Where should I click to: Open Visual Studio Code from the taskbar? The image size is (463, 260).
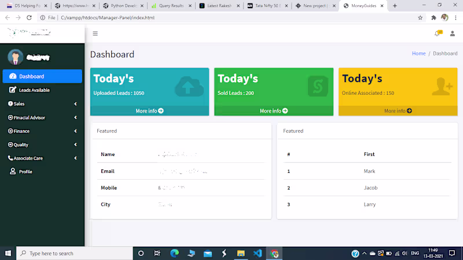point(258,253)
